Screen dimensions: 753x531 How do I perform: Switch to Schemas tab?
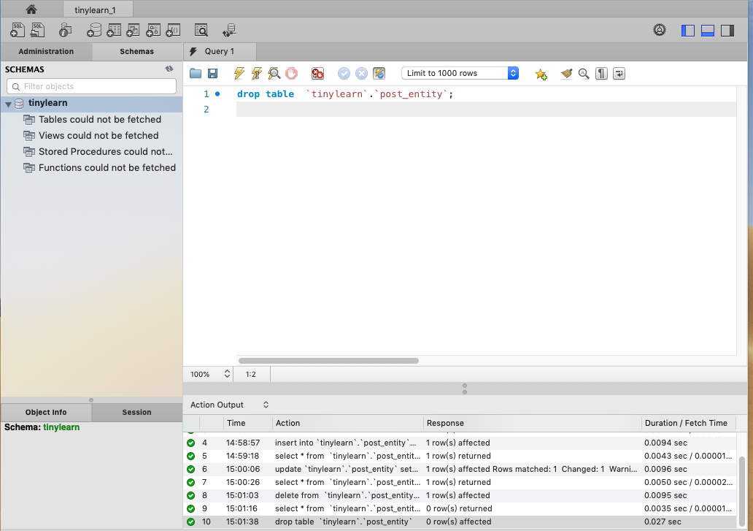pos(137,51)
